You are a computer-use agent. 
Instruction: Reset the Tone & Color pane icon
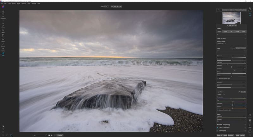pyautogui.click(x=245, y=38)
